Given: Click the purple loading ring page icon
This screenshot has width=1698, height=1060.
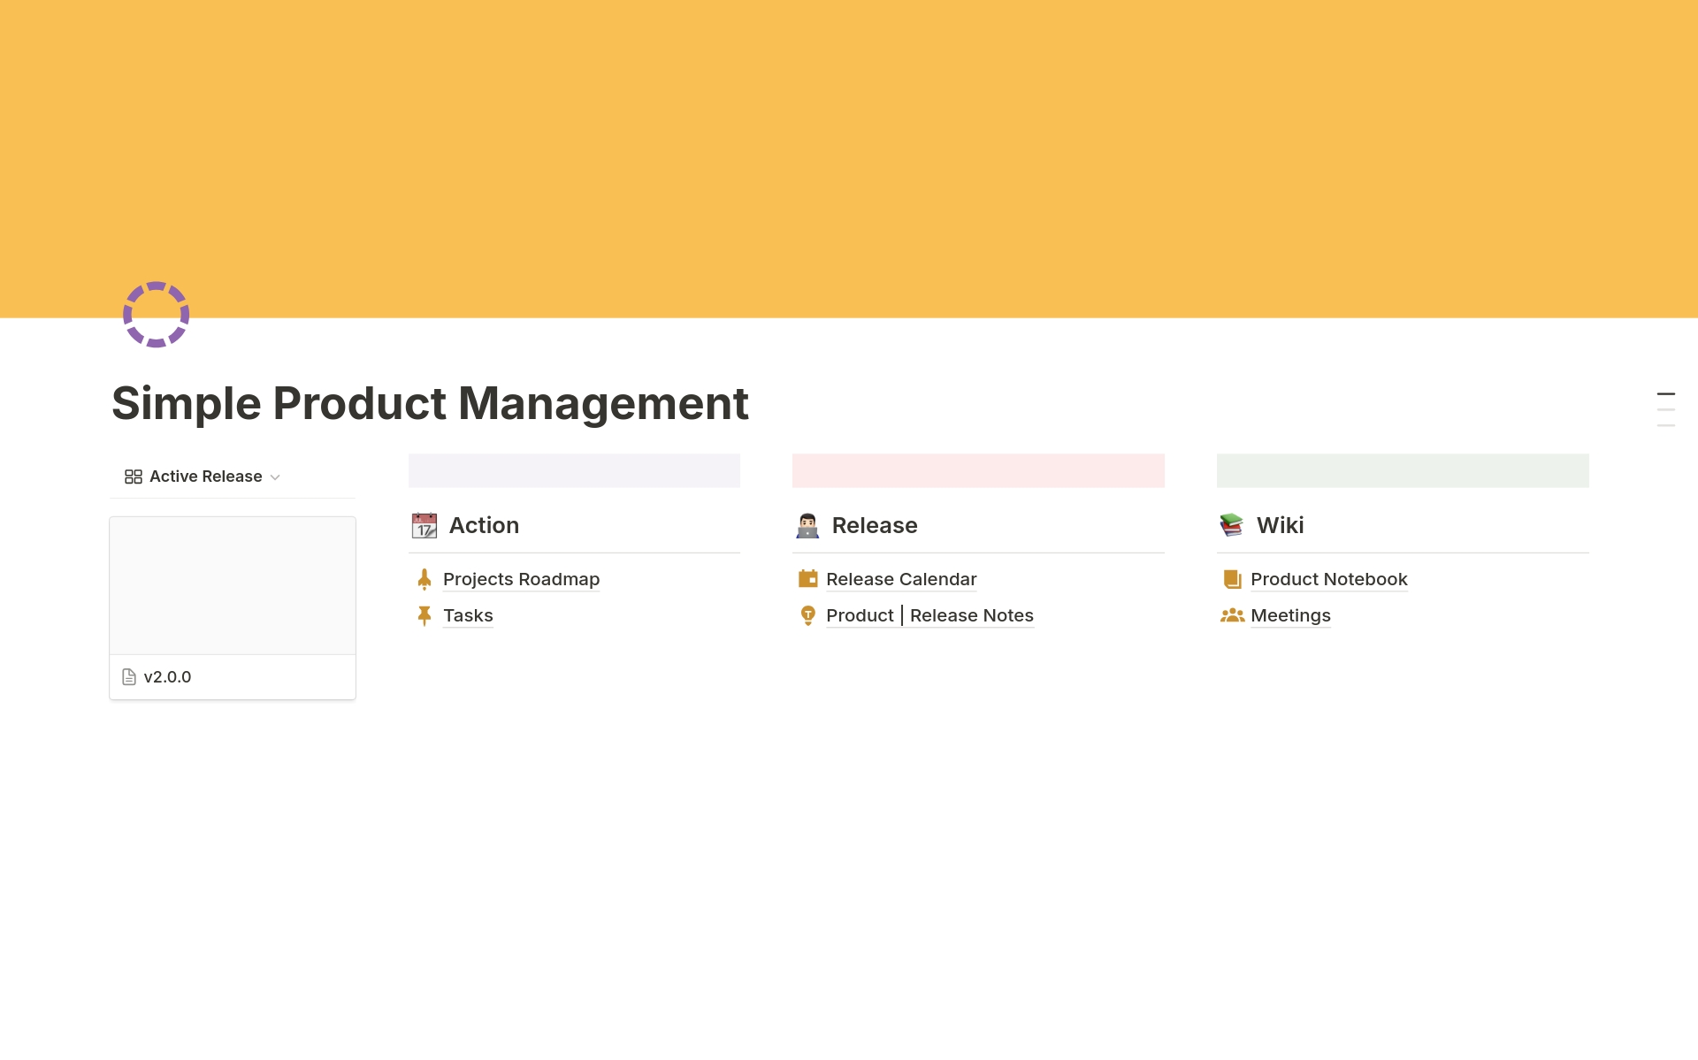Looking at the screenshot, I should point(156,314).
